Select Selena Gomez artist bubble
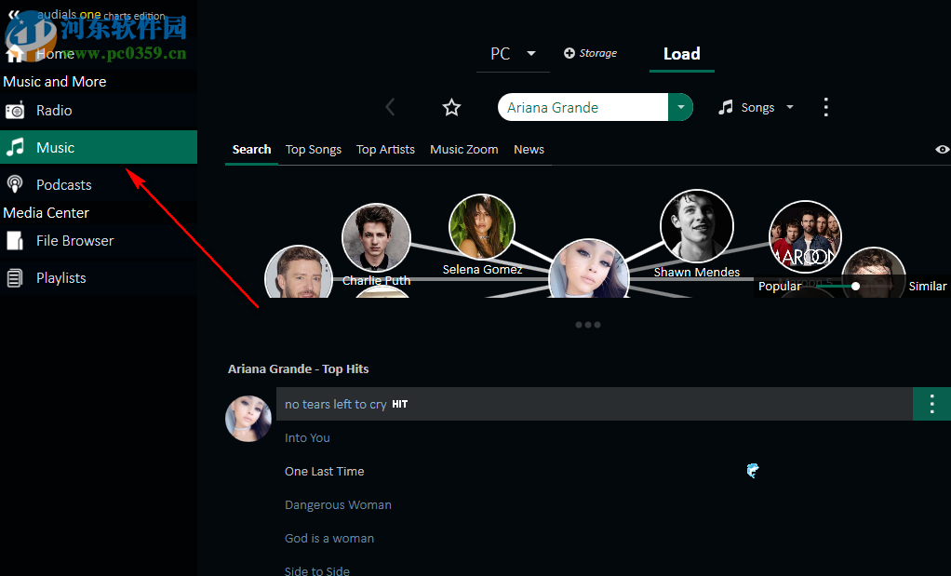The width and height of the screenshot is (951, 576). [x=482, y=227]
